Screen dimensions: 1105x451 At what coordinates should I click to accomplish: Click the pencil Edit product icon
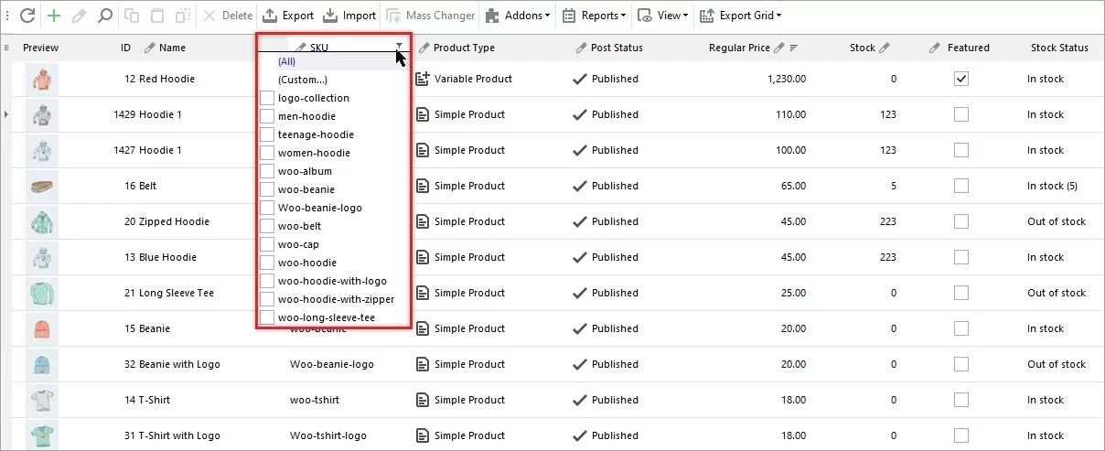(80, 16)
